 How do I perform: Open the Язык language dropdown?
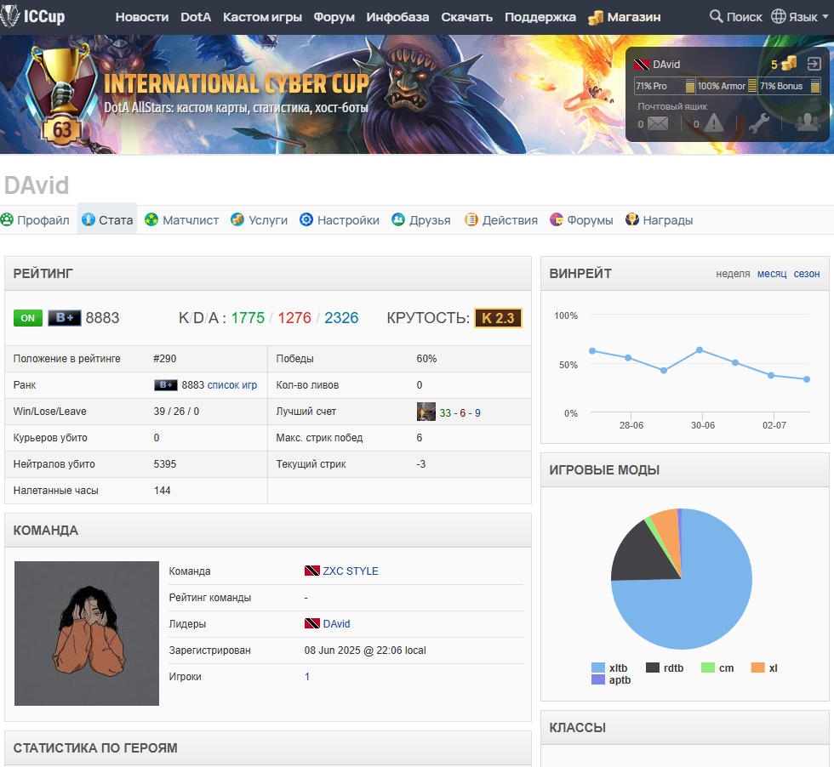coord(800,16)
